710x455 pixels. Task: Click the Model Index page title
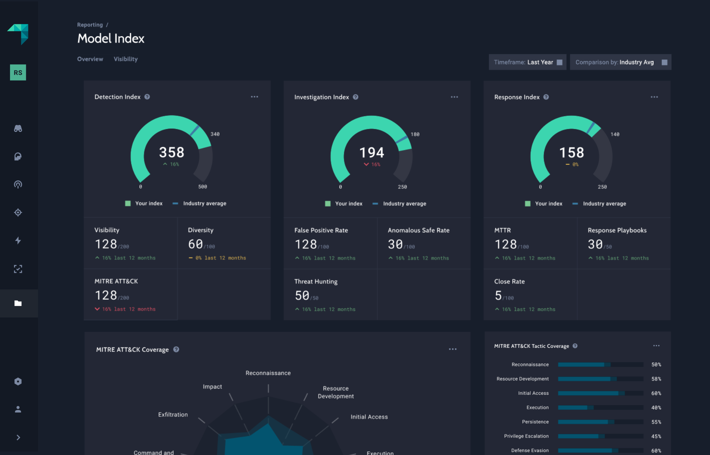[111, 38]
